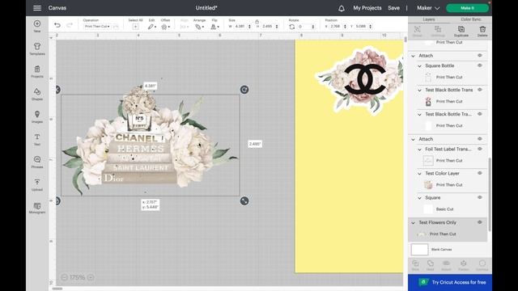Image resolution: width=518 pixels, height=291 pixels.
Task: Click Try Cricut Access for free banner
Action: click(450, 282)
